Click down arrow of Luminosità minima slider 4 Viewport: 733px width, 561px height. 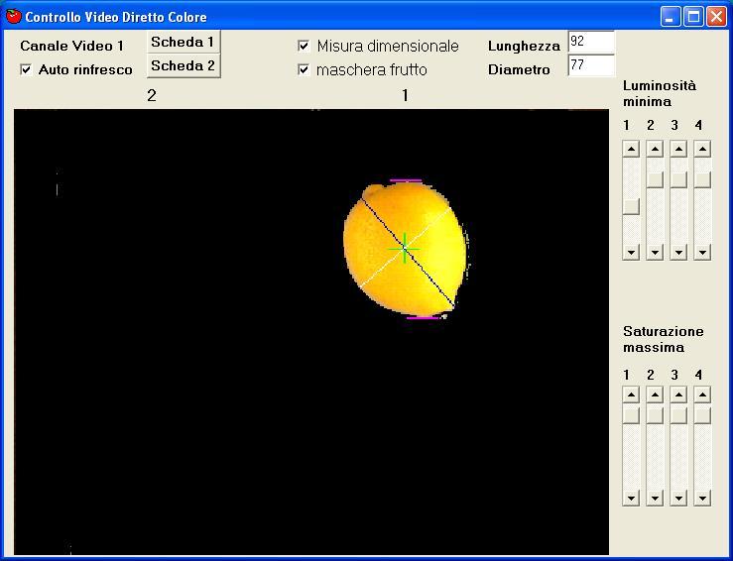tap(702, 253)
